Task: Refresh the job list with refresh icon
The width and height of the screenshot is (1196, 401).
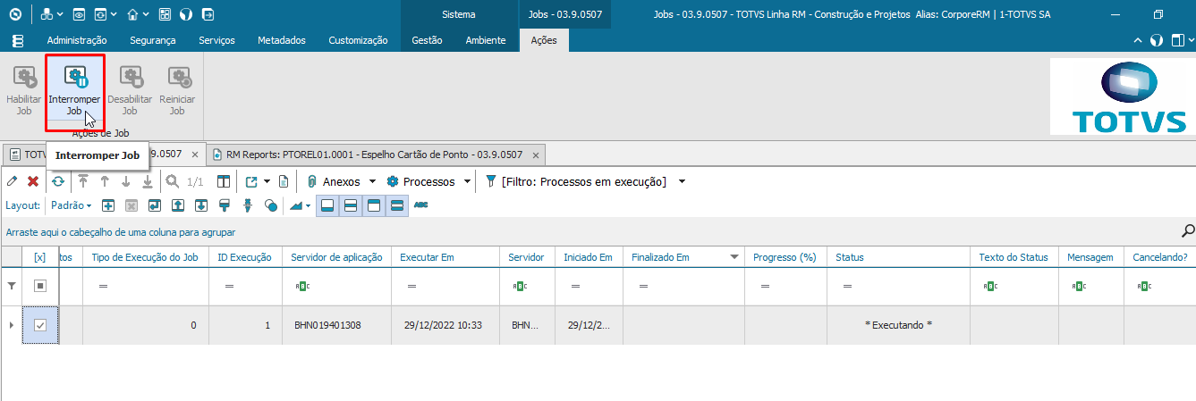Action: 58,181
